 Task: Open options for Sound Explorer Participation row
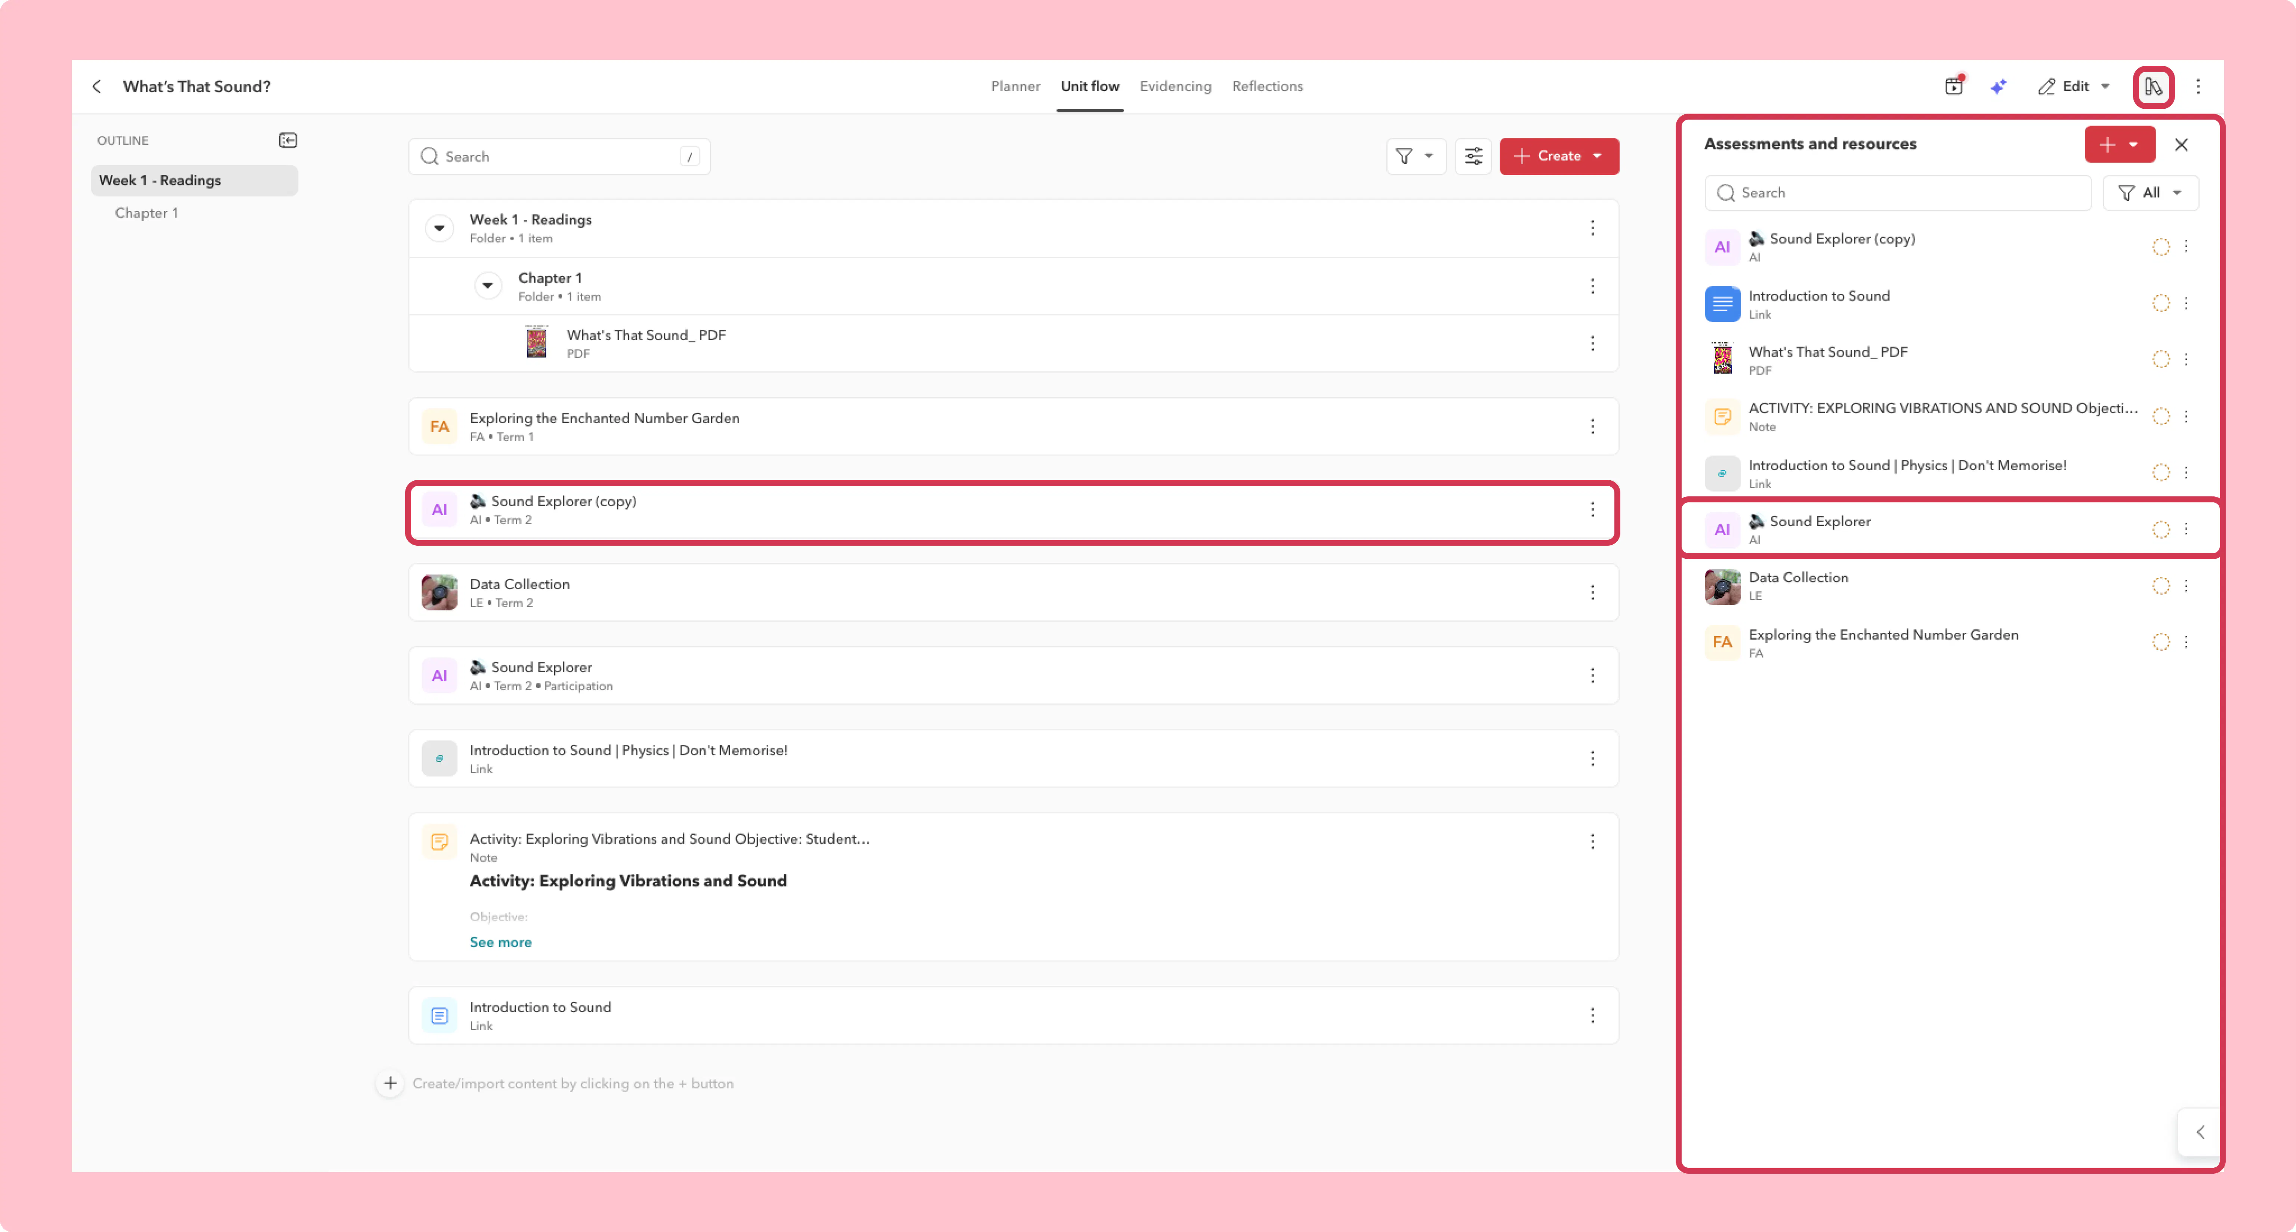pyautogui.click(x=1592, y=676)
